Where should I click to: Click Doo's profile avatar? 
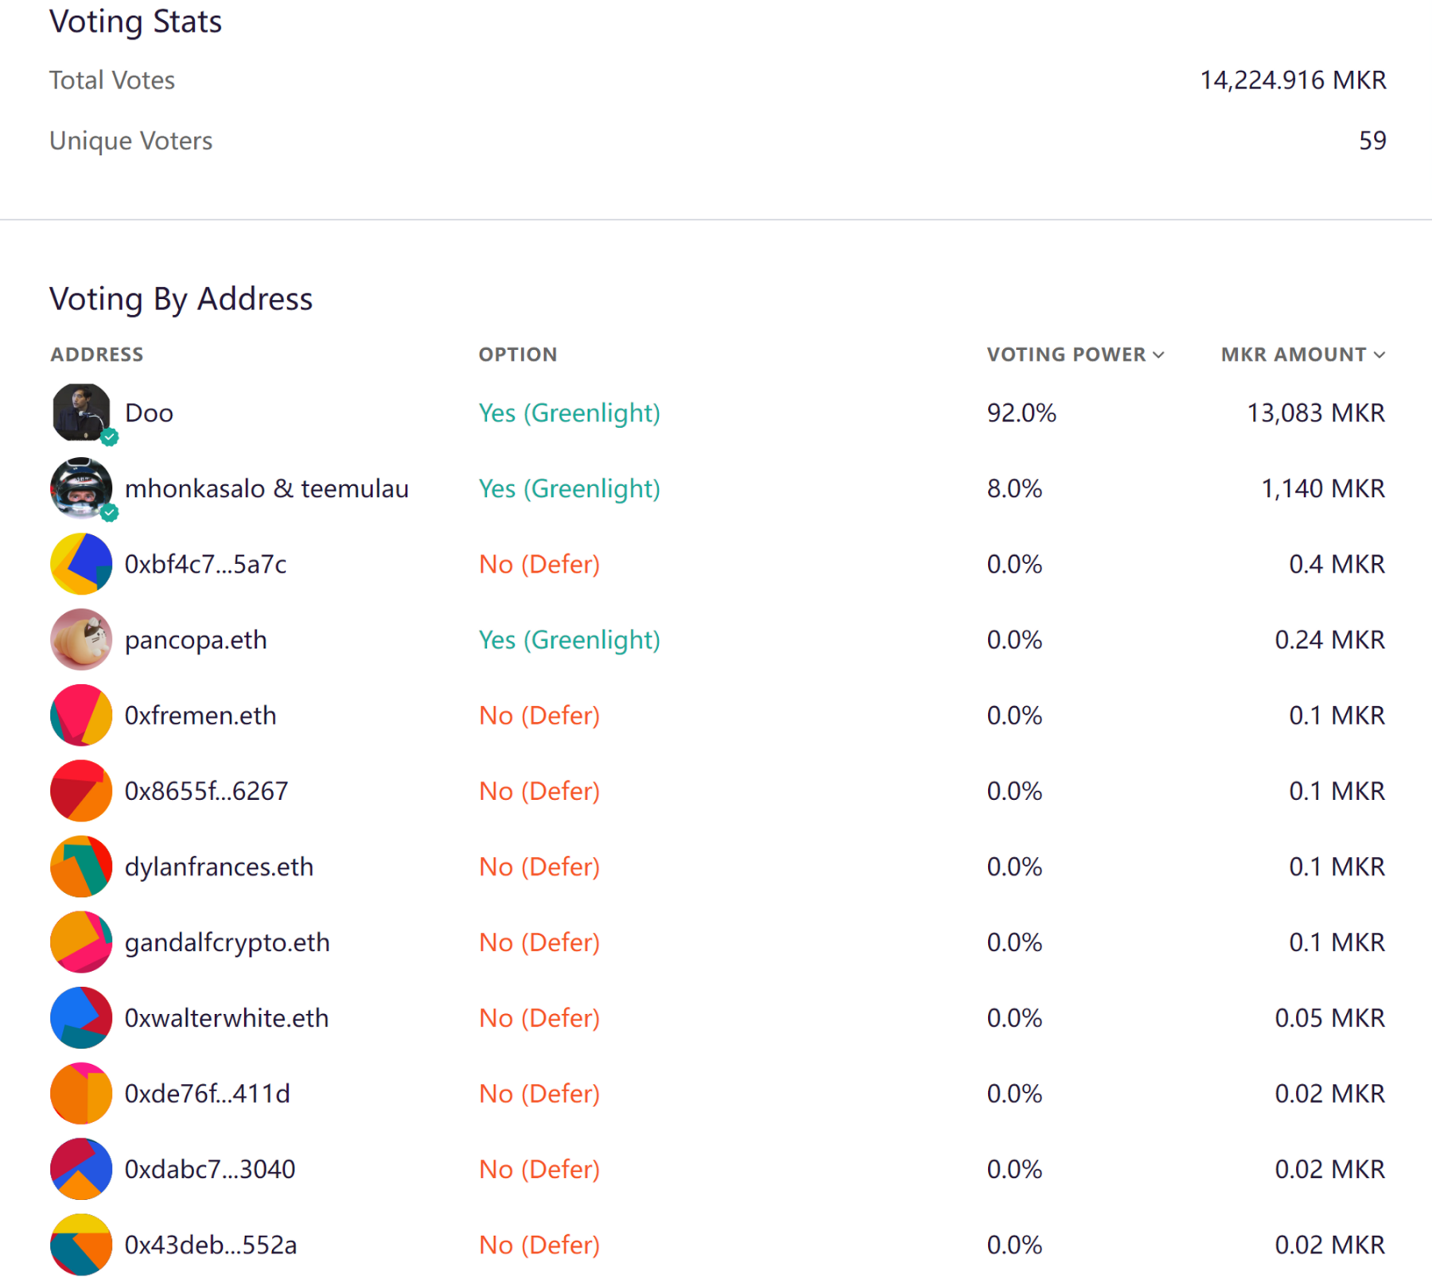pyautogui.click(x=80, y=412)
